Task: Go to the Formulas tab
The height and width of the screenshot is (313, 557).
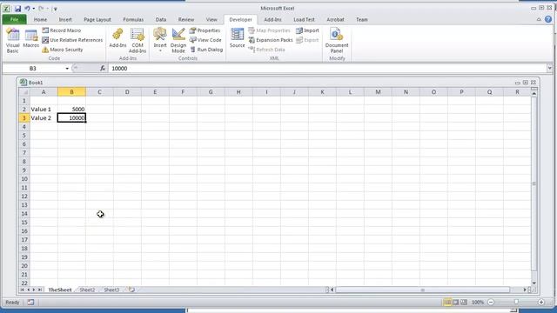Action: tap(133, 19)
